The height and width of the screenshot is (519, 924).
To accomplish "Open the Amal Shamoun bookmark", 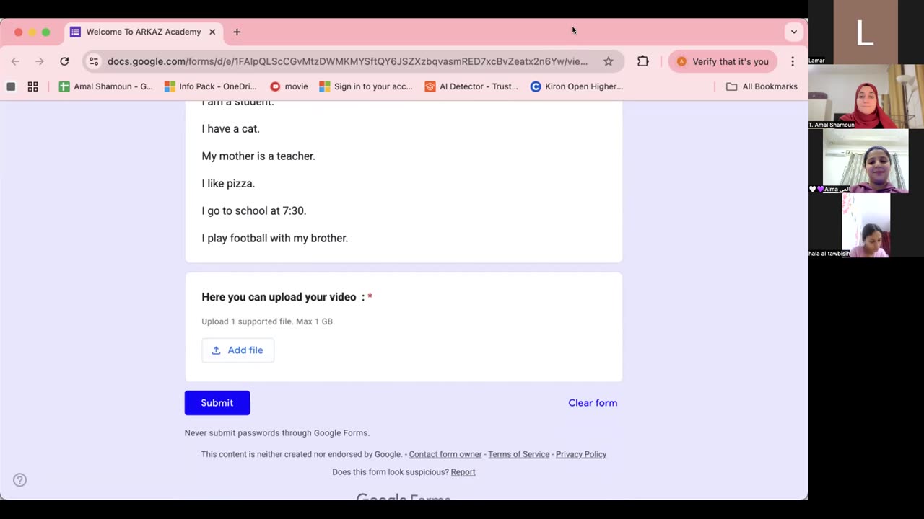I will point(106,86).
